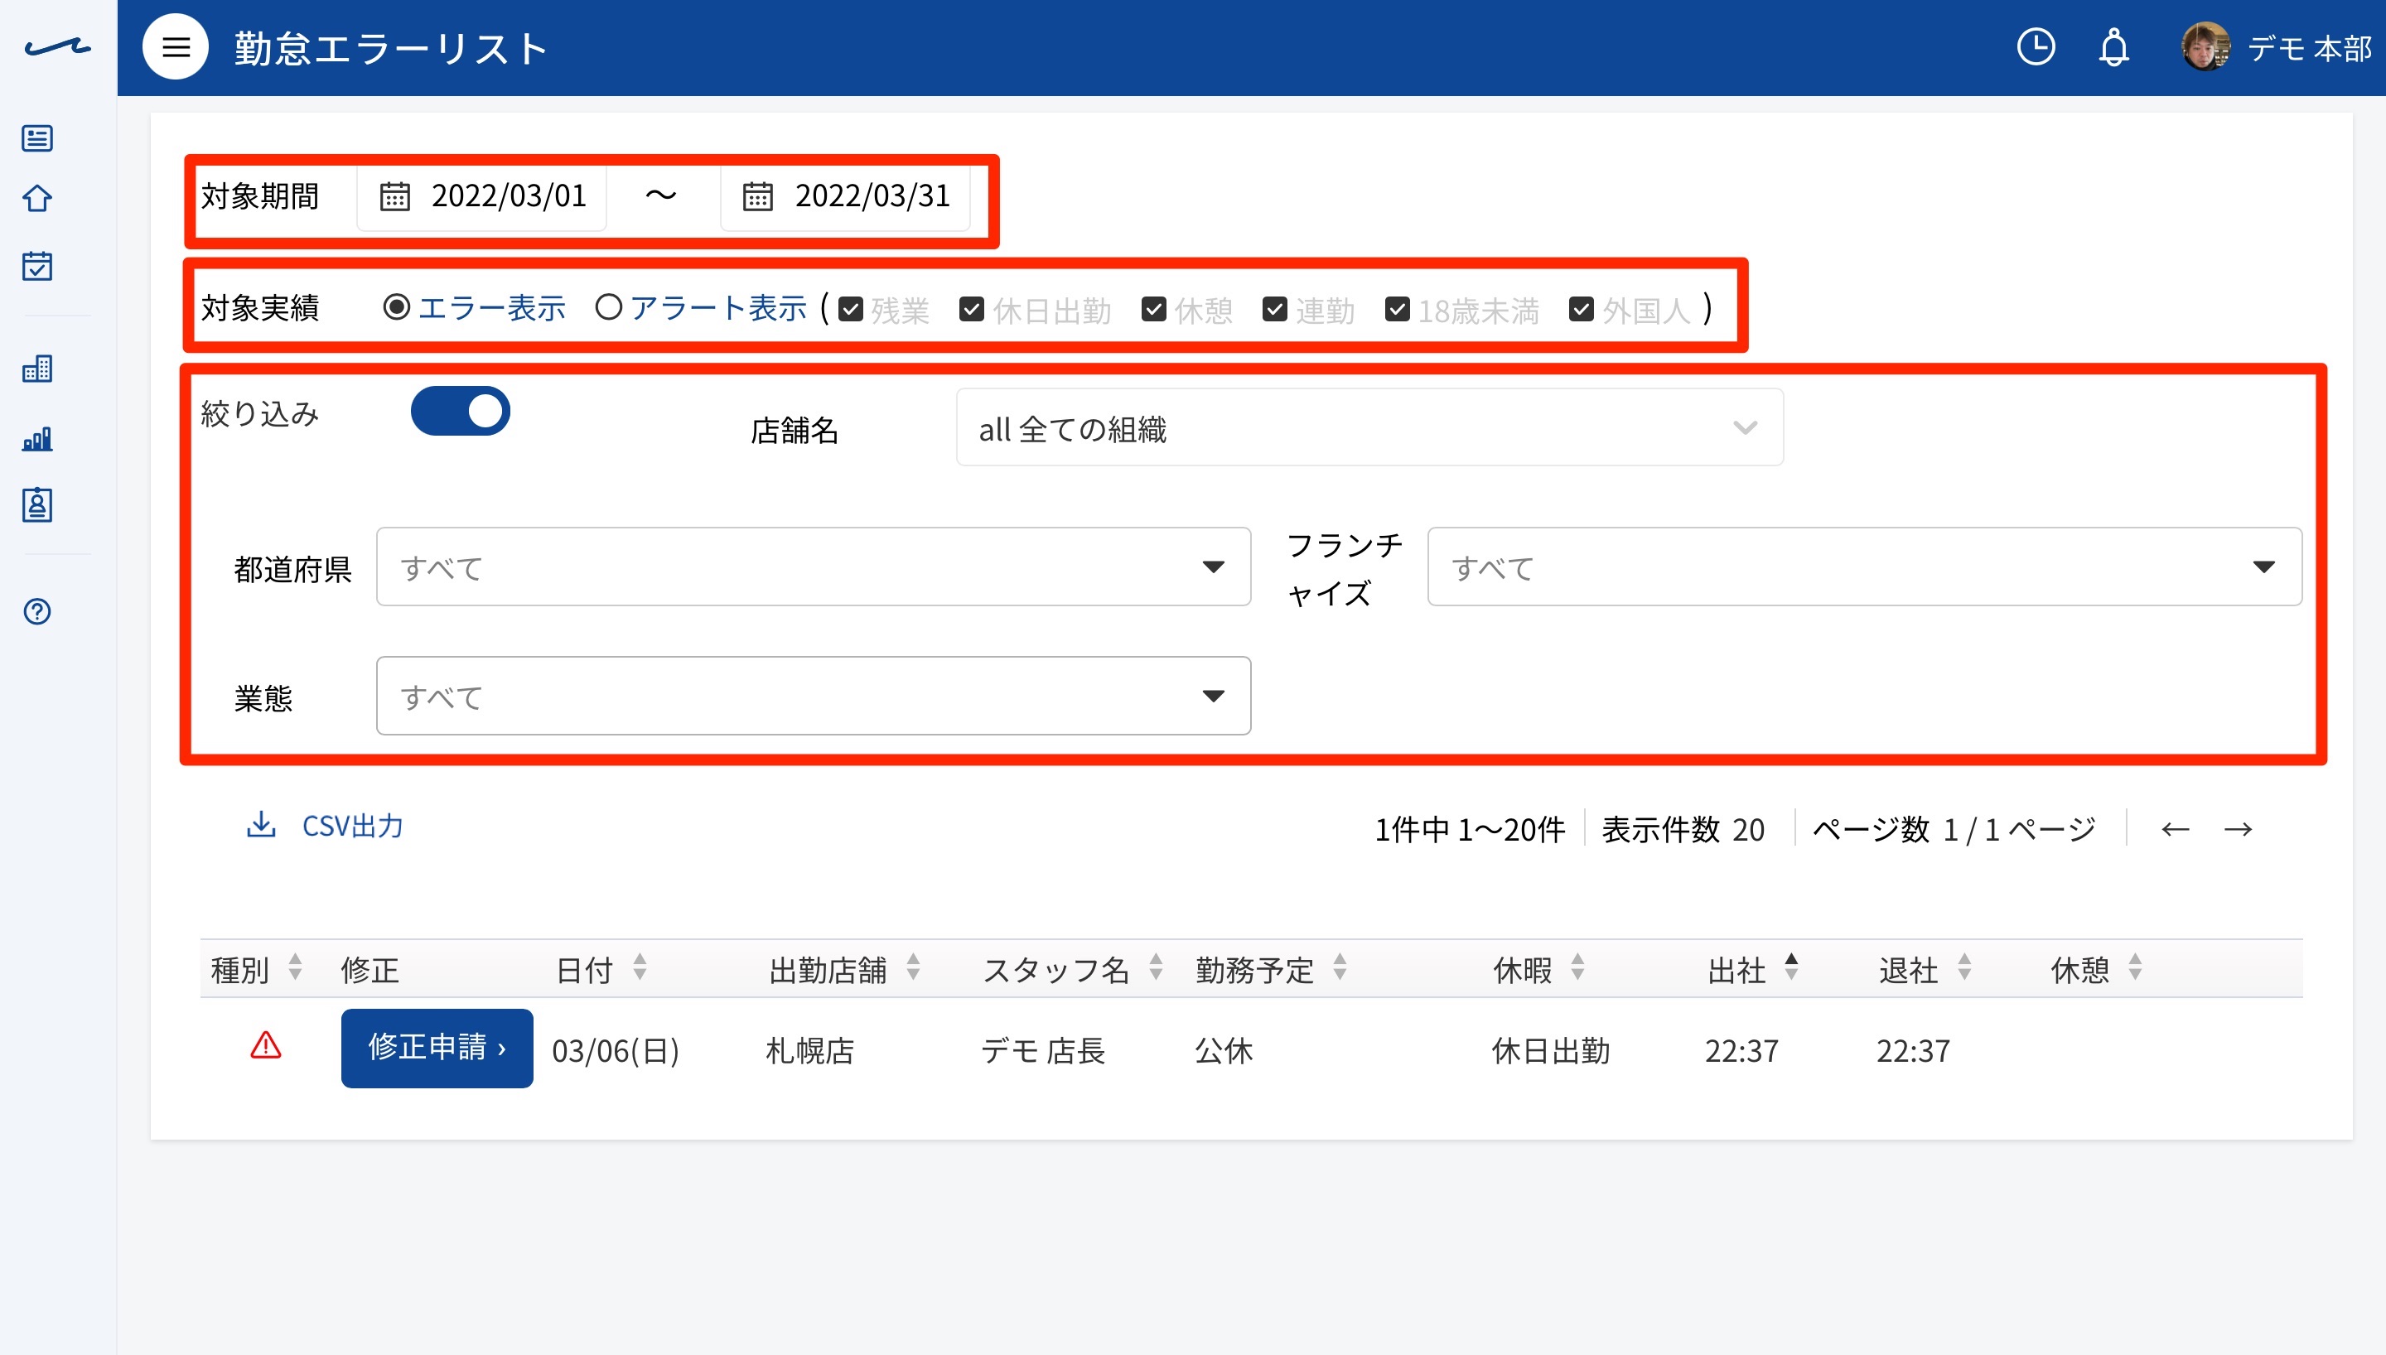2386x1355 pixels.
Task: Click 勤怠エラーリスト page title
Action: tap(391, 48)
